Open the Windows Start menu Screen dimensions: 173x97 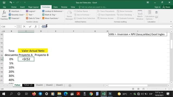point(4,94)
